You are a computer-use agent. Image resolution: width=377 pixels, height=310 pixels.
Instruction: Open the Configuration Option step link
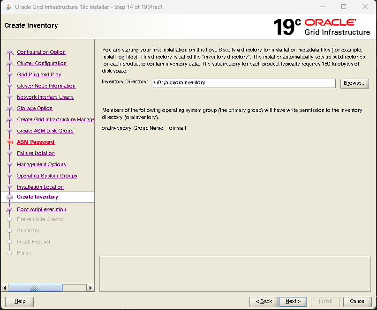pos(41,52)
